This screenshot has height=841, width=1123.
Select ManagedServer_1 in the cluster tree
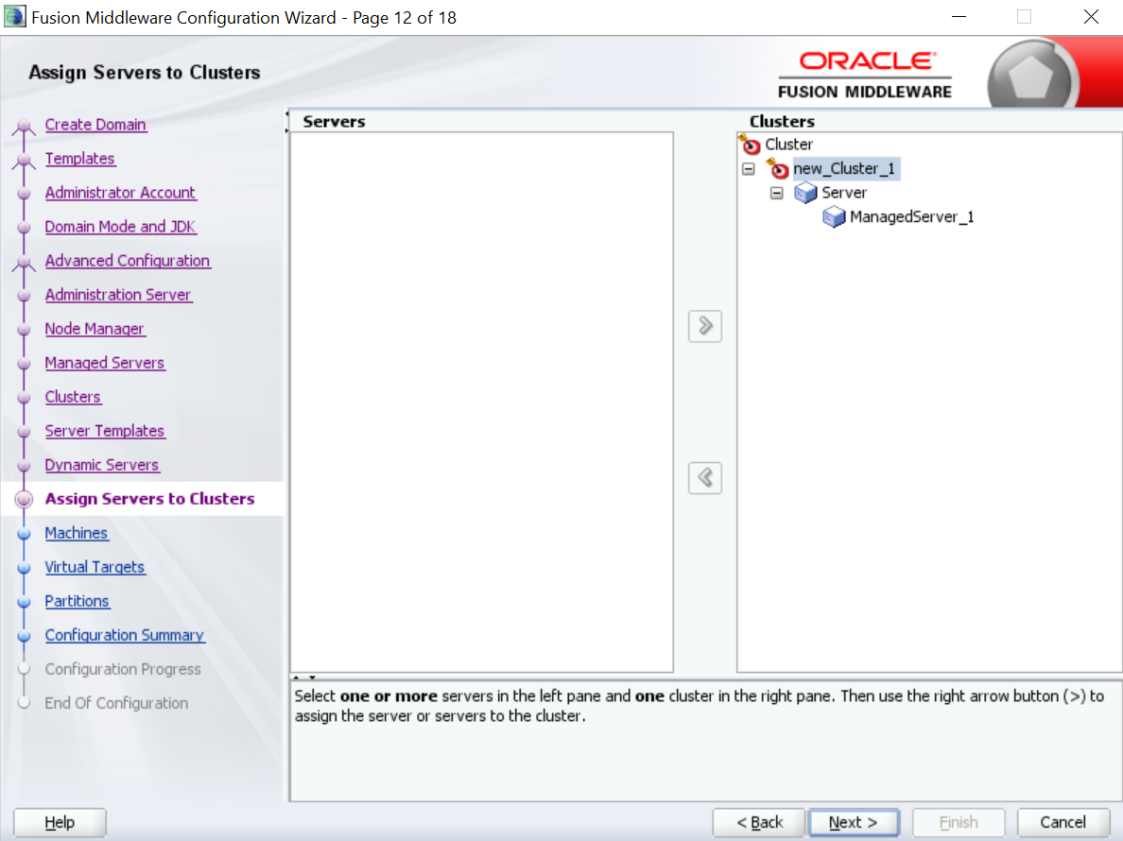pyautogui.click(x=911, y=217)
